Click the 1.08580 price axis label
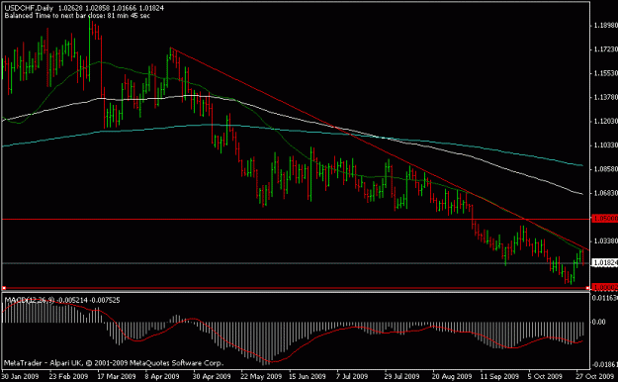The height and width of the screenshot is (382, 618). 605,169
